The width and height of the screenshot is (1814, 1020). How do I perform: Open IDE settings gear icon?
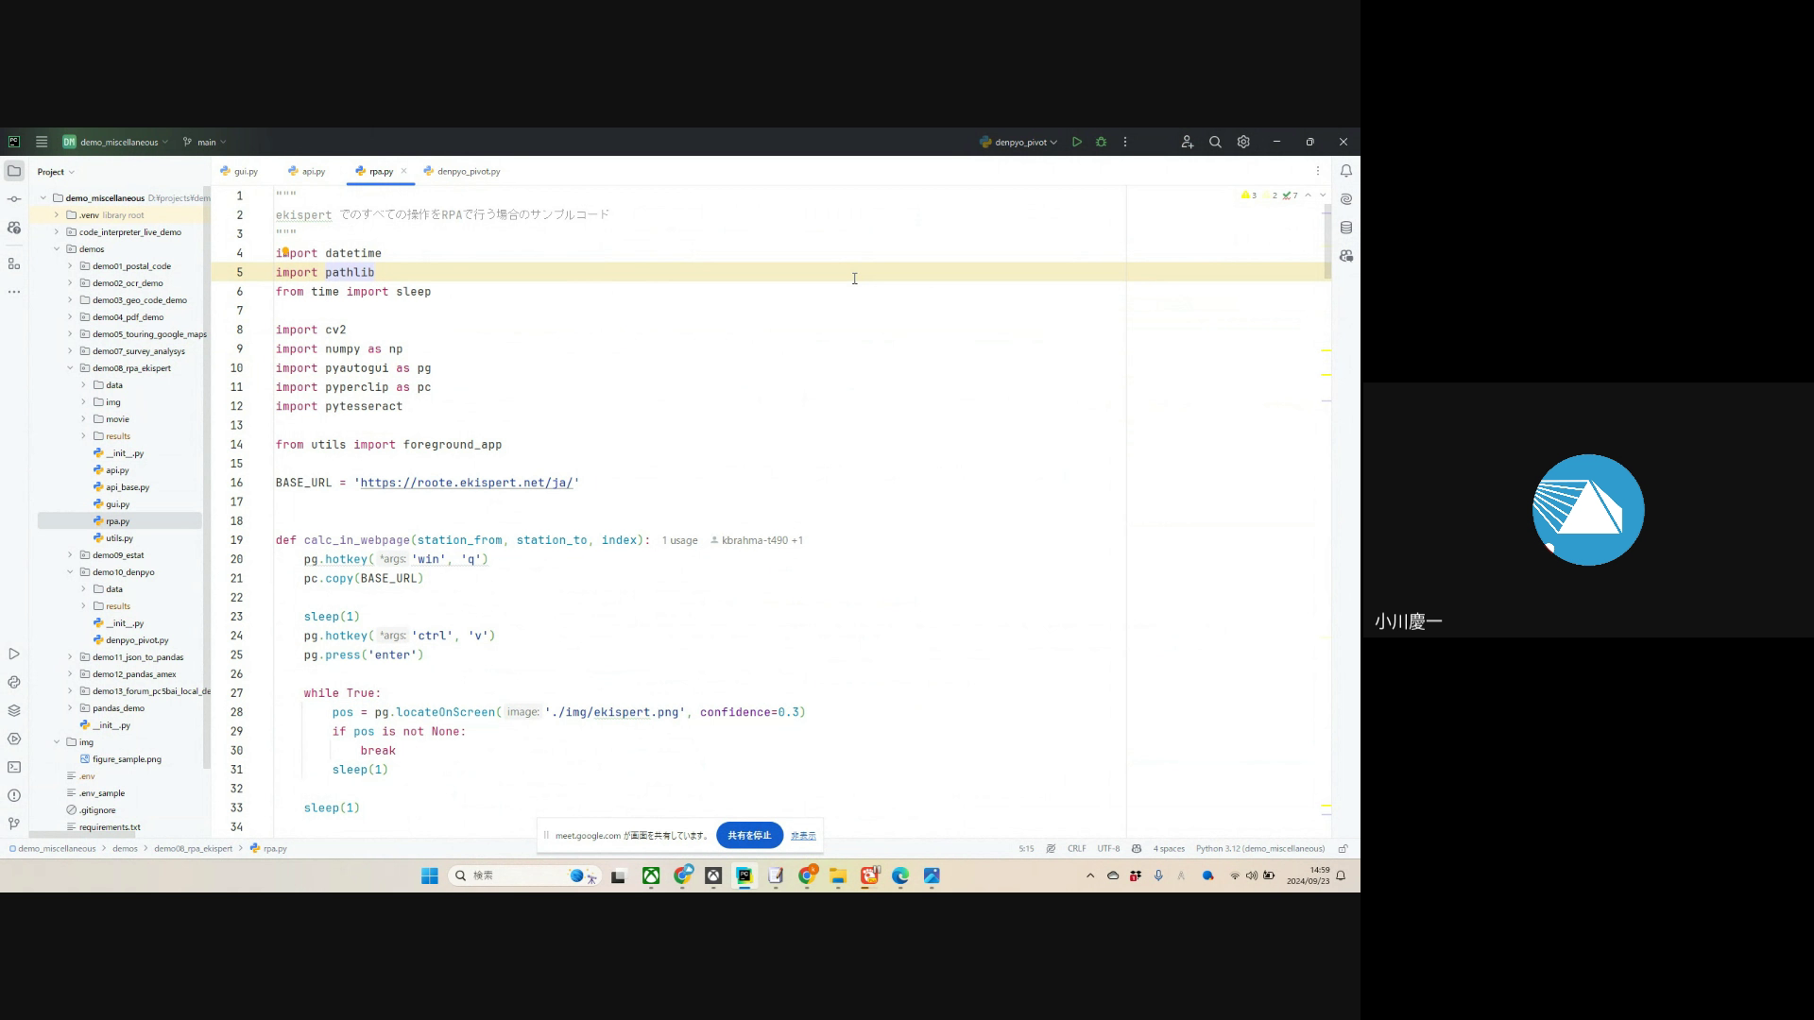[1243, 142]
